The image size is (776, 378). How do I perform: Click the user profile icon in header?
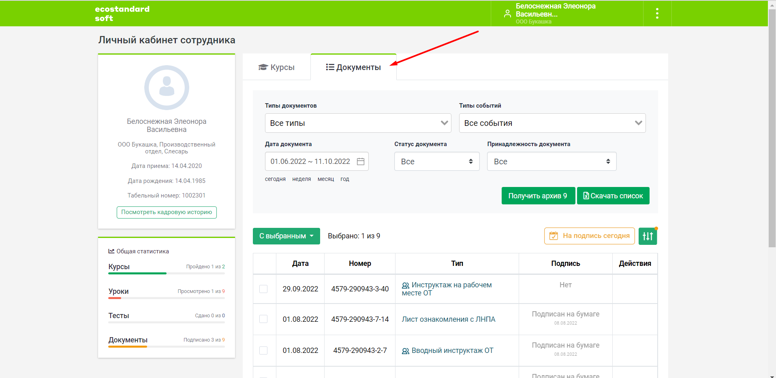pos(507,14)
